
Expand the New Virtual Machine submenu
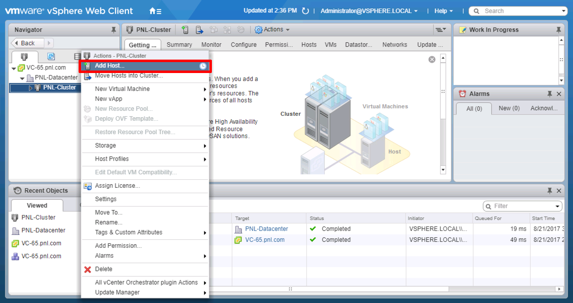pyautogui.click(x=145, y=89)
